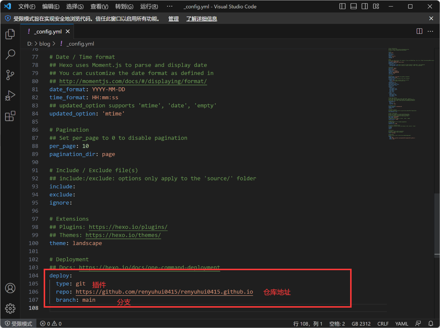
Task: Split the editor to the right
Action: pyautogui.click(x=419, y=31)
